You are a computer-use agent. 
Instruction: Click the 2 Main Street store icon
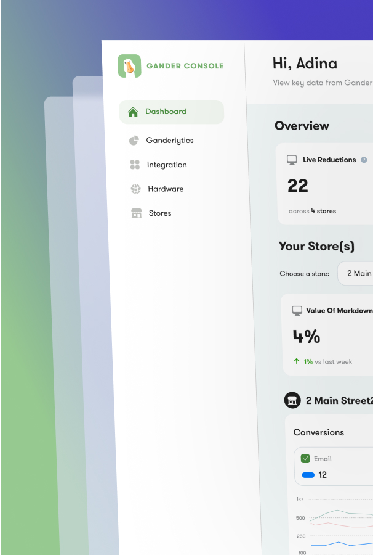coord(292,400)
